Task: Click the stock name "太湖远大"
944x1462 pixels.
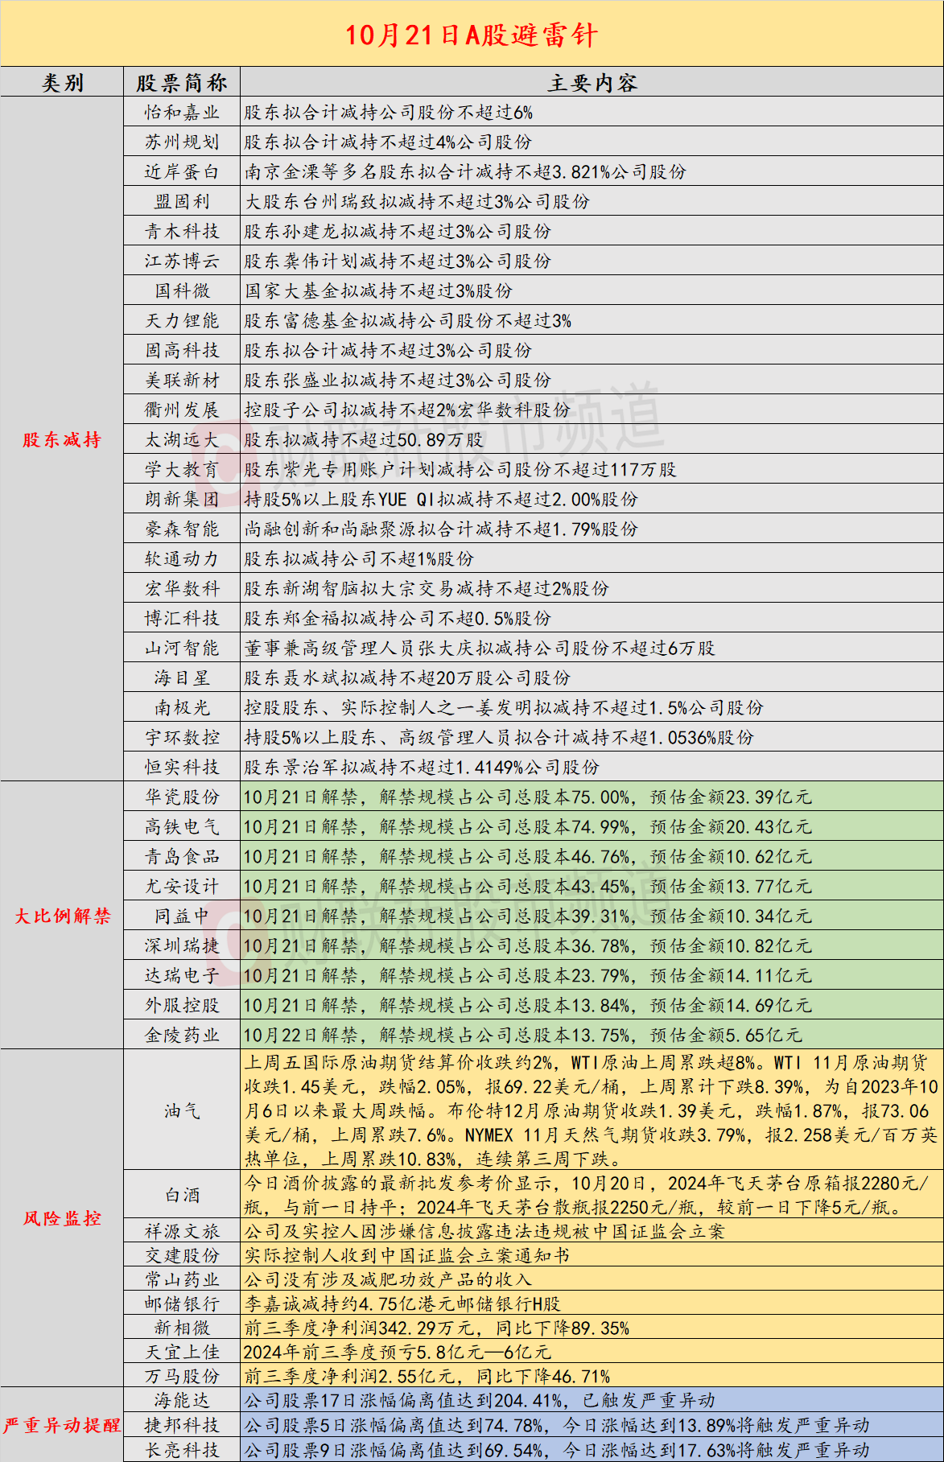Action: pyautogui.click(x=182, y=440)
